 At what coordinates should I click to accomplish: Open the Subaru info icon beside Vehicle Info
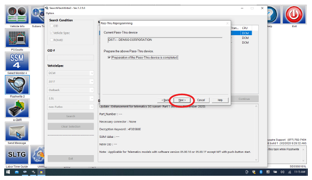(37, 15)
